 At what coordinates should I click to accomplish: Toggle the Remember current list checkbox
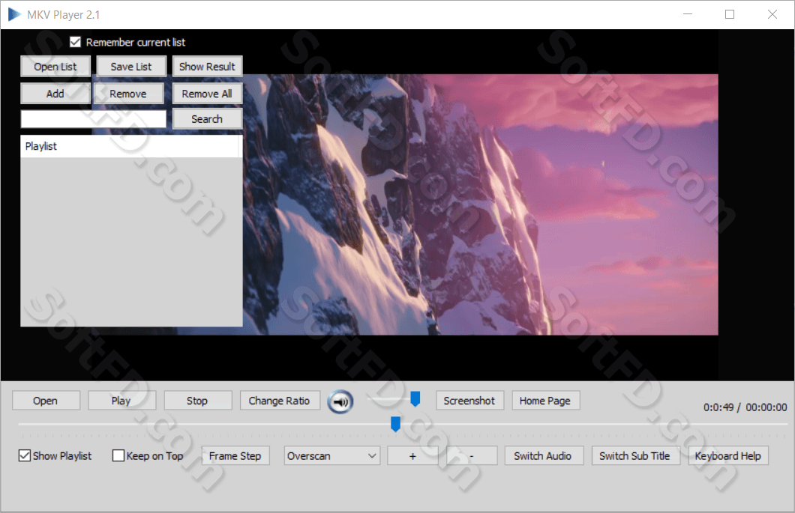pyautogui.click(x=75, y=42)
